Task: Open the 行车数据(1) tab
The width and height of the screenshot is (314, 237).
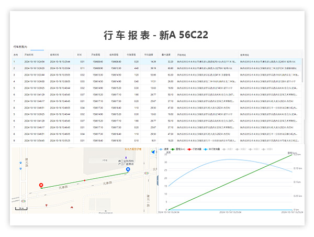Action: 20,47
